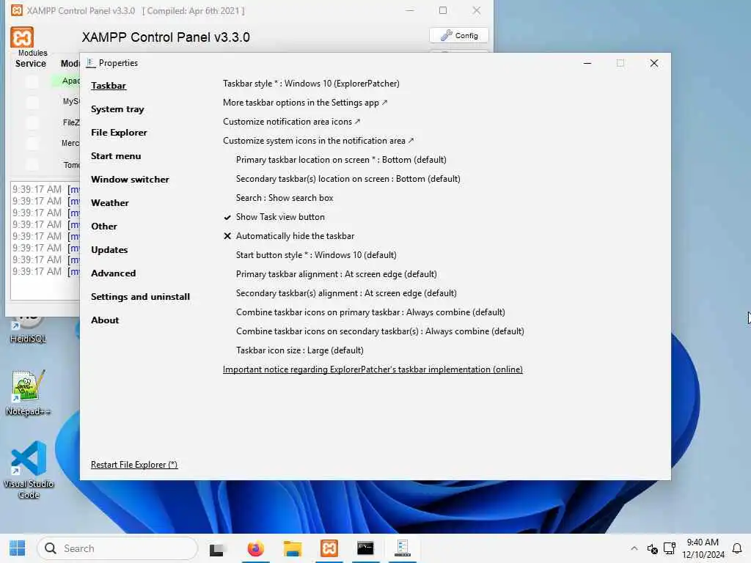Switch to the Advanced section
751x563 pixels.
(113, 273)
